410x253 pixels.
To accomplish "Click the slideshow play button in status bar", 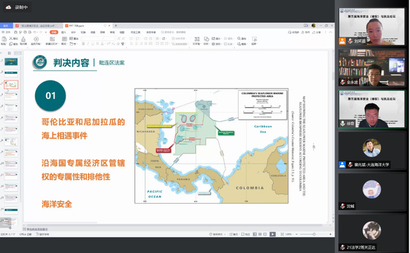I will pyautogui.click(x=273, y=234).
